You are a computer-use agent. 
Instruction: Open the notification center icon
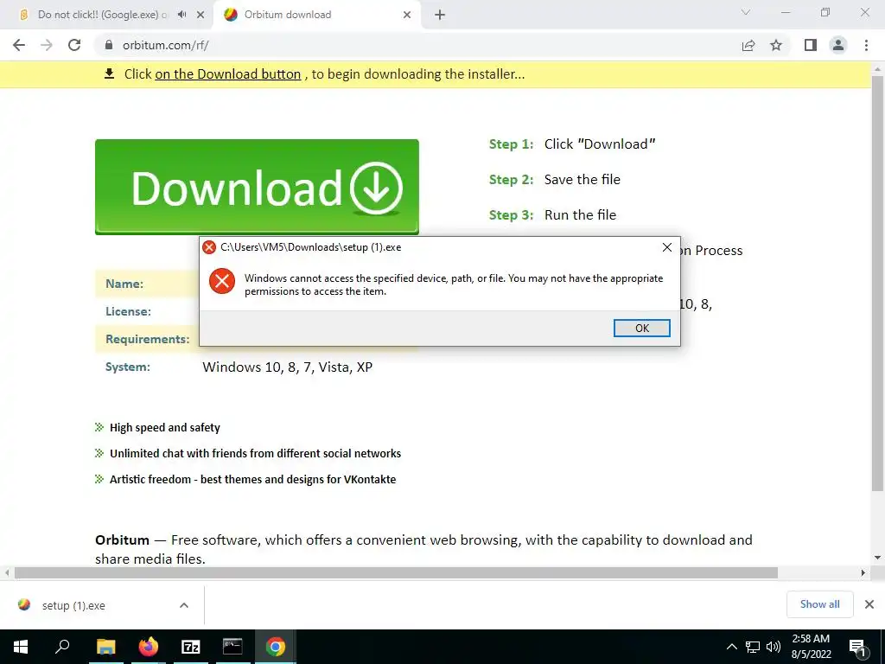[x=856, y=647]
